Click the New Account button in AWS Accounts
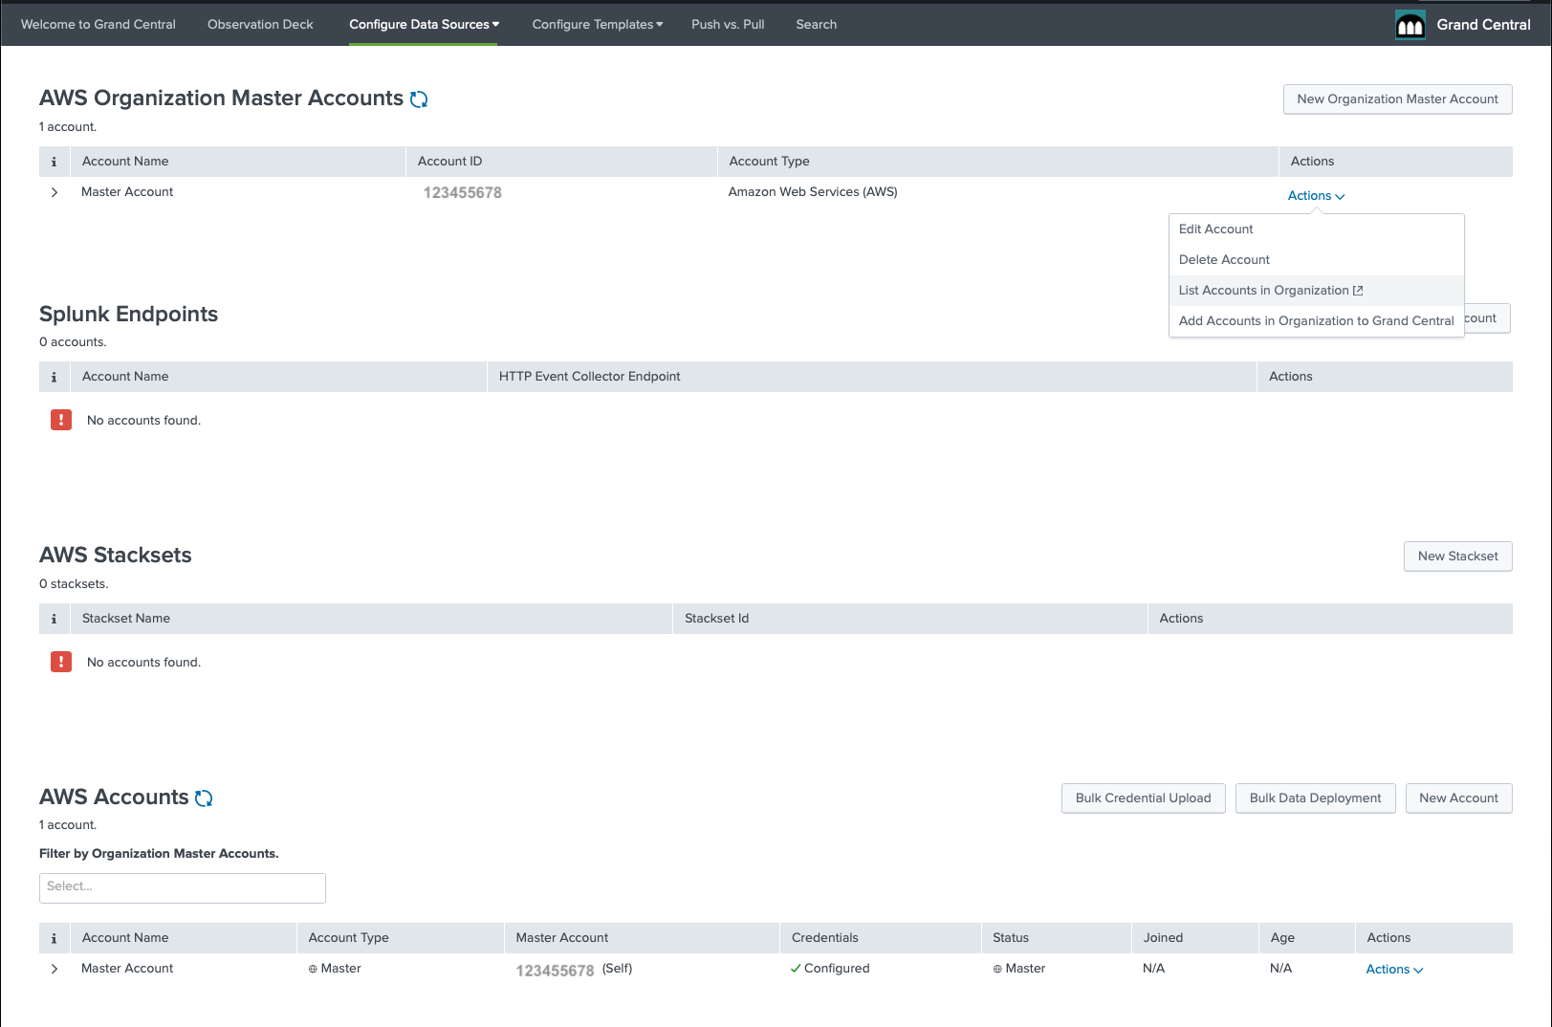The width and height of the screenshot is (1552, 1027). [x=1458, y=798]
